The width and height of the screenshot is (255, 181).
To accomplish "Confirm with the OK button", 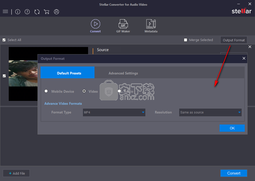I will tap(232, 128).
